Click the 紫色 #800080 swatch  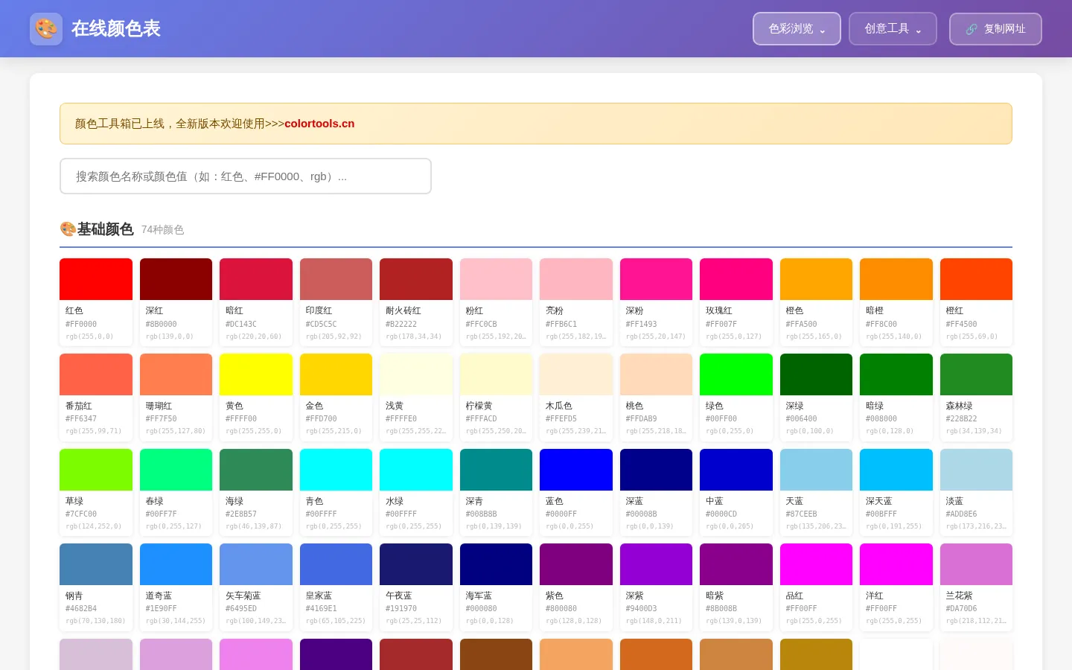tap(576, 587)
